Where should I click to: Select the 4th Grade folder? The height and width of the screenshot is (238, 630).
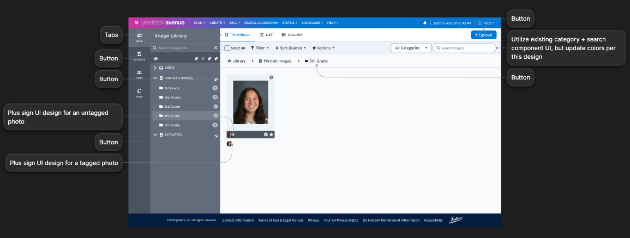(185, 115)
